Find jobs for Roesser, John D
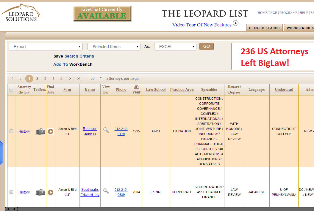314x211 pixels. pyautogui.click(x=51, y=131)
